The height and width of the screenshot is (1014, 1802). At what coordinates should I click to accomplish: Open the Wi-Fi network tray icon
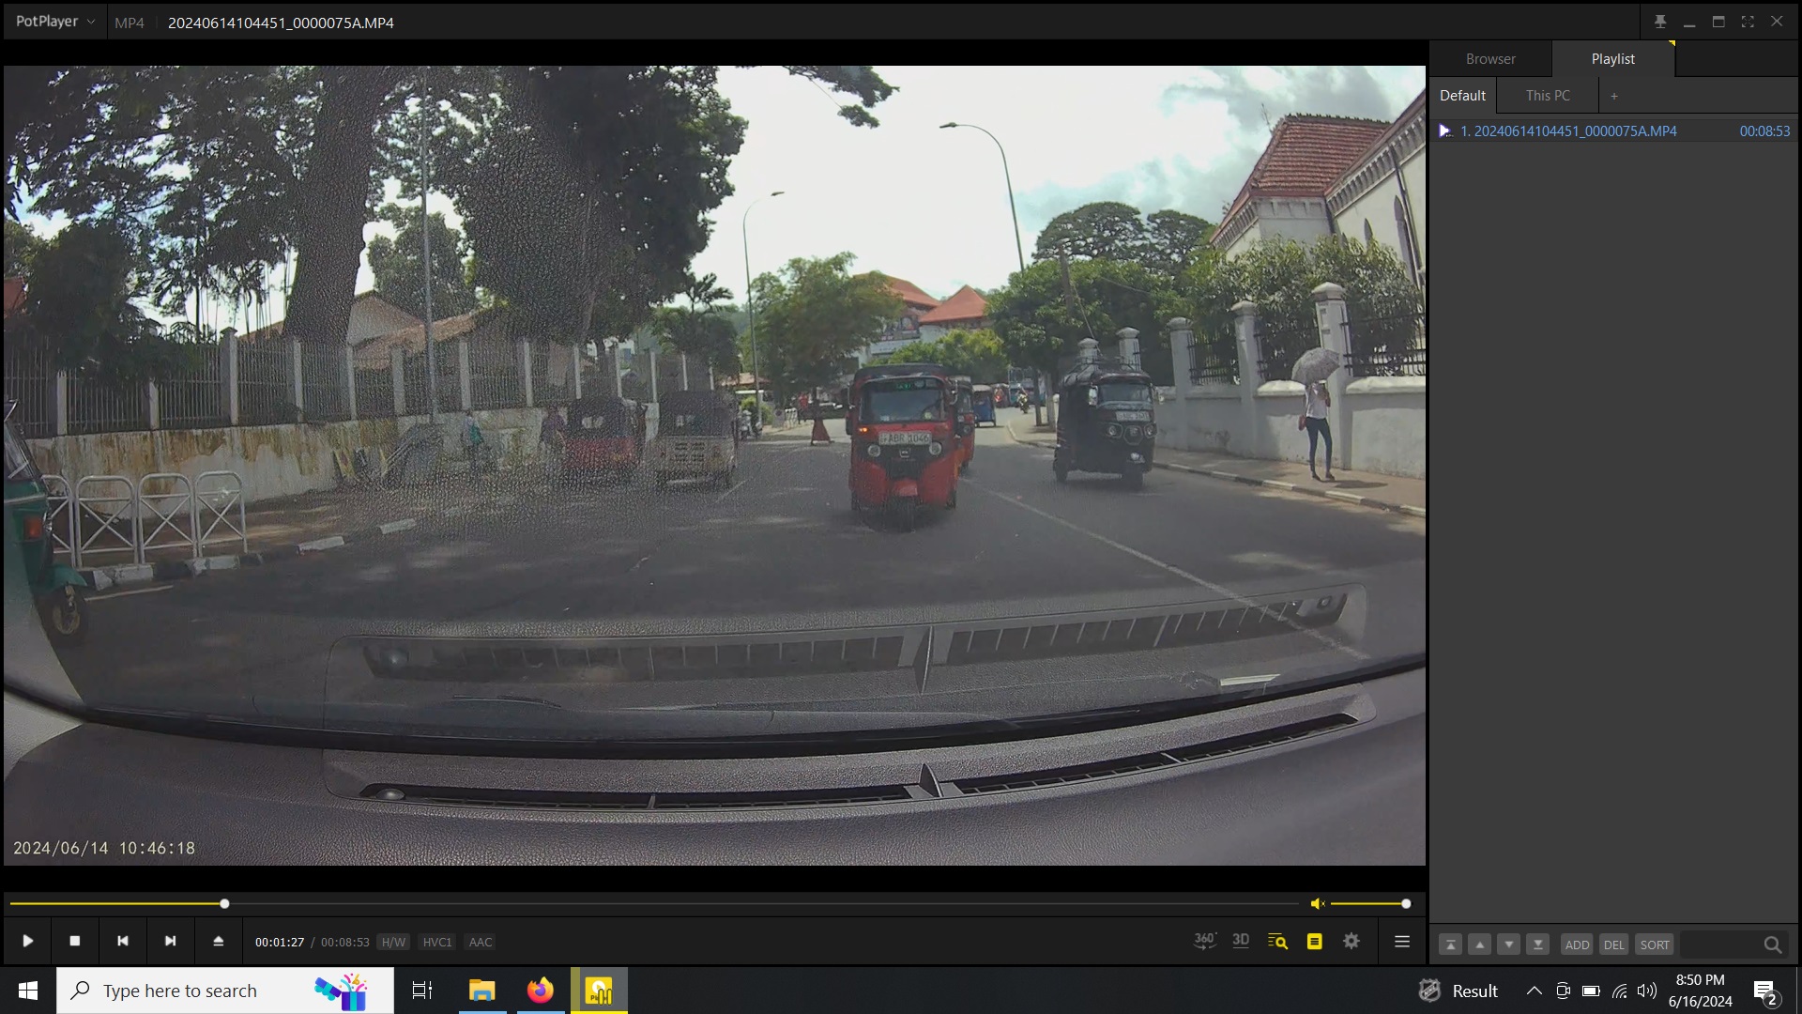(x=1620, y=991)
